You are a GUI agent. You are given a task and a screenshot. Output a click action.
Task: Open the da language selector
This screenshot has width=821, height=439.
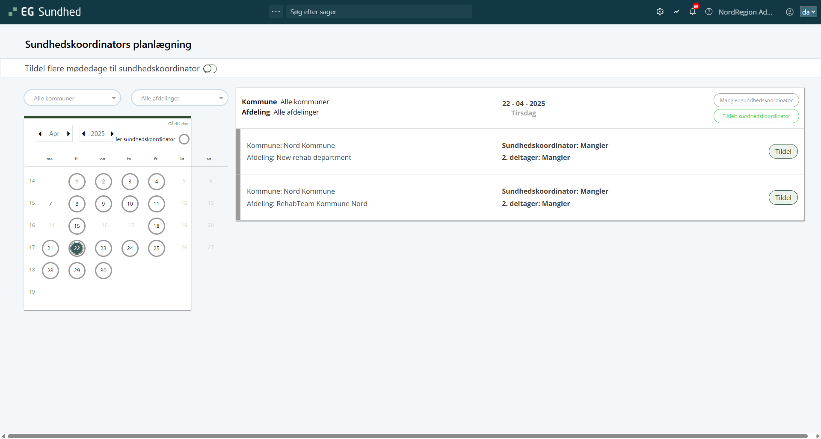(808, 12)
